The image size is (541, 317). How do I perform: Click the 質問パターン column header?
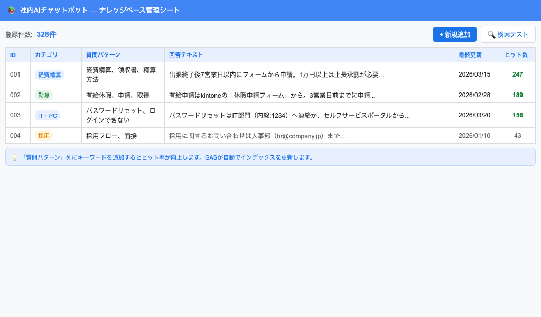click(x=103, y=55)
